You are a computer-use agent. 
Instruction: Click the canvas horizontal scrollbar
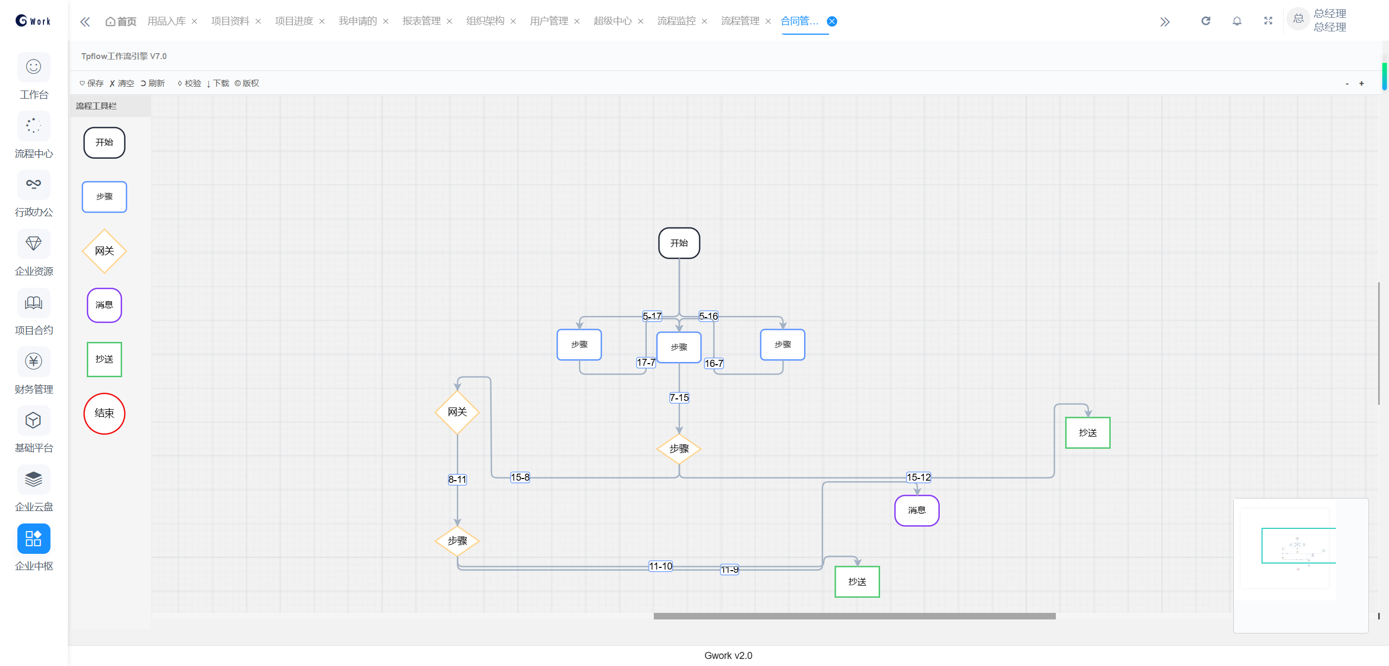(x=855, y=616)
